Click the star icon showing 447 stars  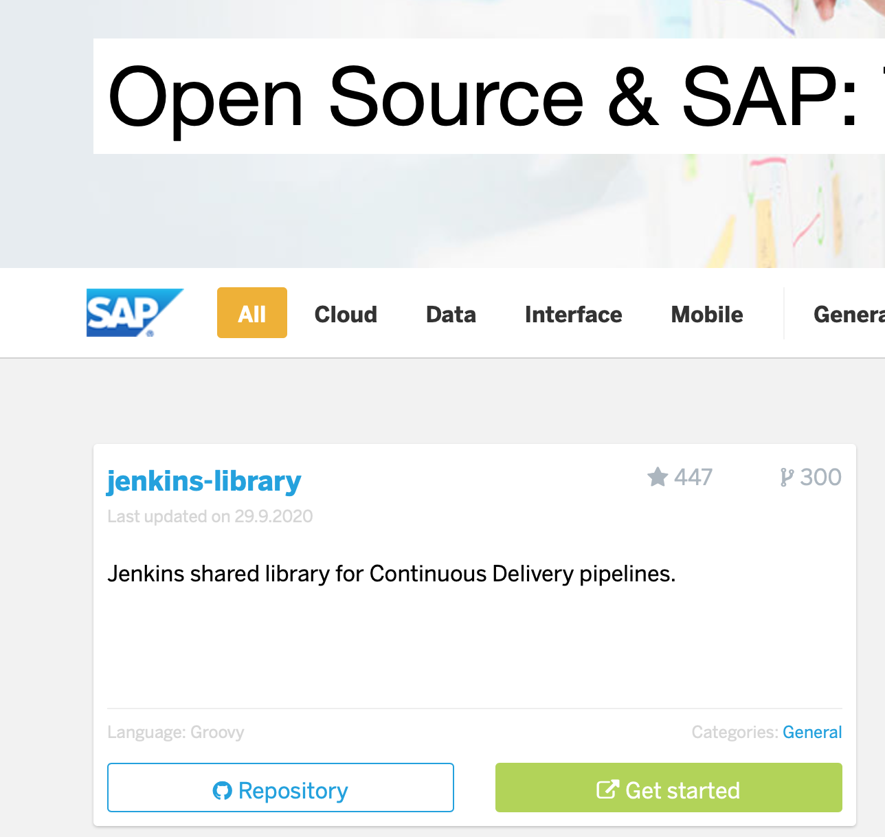click(x=658, y=477)
